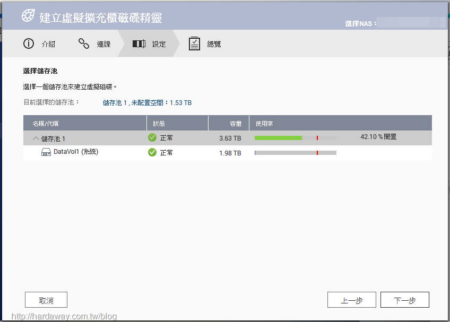Click 正常 status text for DataVol1
Viewport: 450px width, 322px height.
click(x=167, y=153)
